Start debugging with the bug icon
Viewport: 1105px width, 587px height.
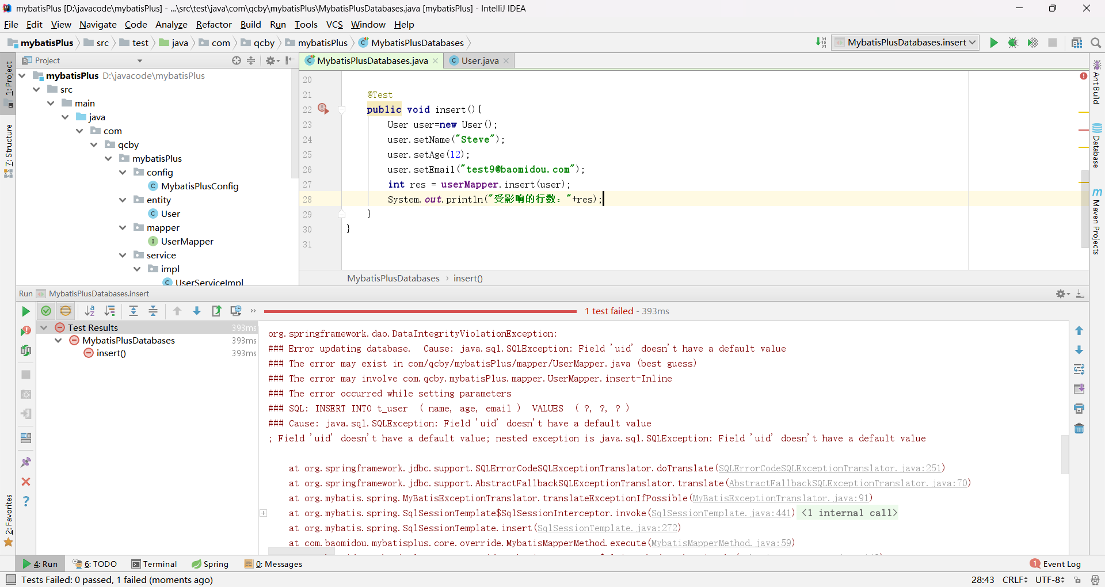[1013, 43]
